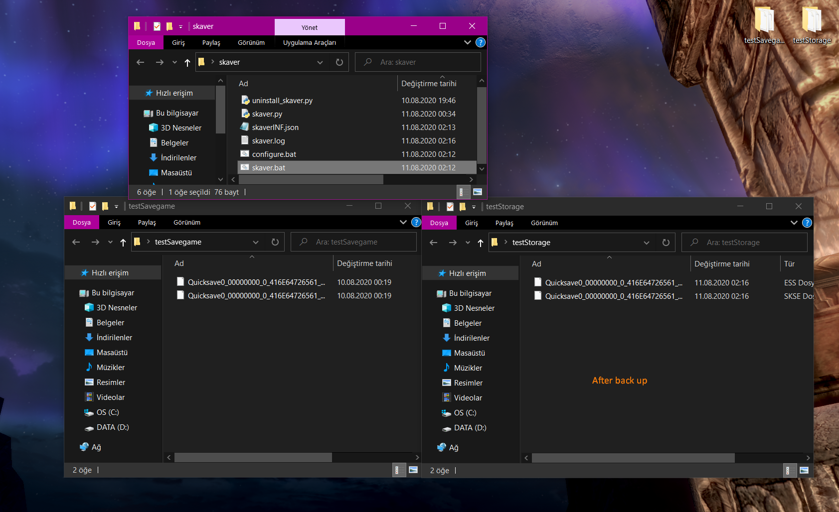Open the Quick Access Toolbar customize dropdown in skaver
The height and width of the screenshot is (512, 839).
[180, 26]
